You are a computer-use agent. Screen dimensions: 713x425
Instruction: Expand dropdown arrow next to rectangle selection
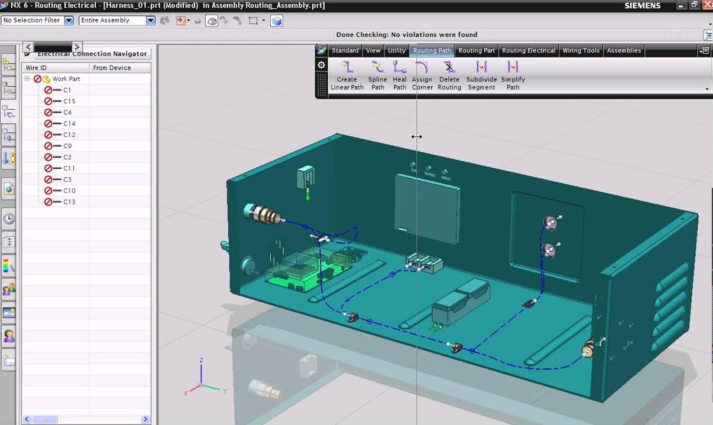(x=263, y=21)
